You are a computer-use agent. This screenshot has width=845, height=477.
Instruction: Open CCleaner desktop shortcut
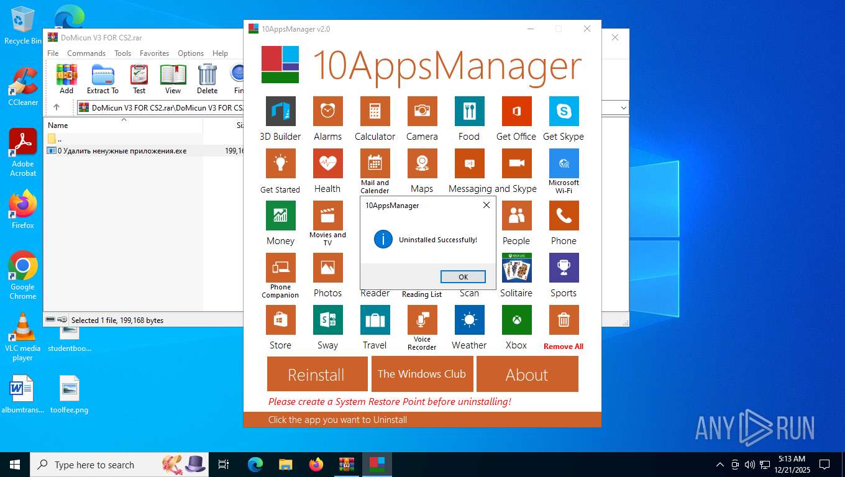point(23,86)
